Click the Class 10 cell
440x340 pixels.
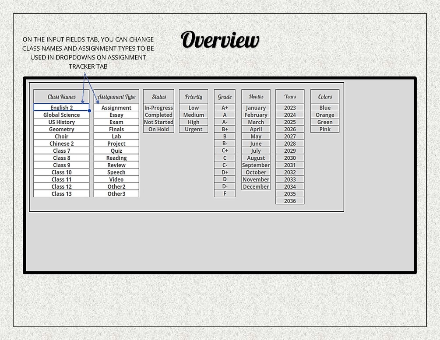pos(61,172)
